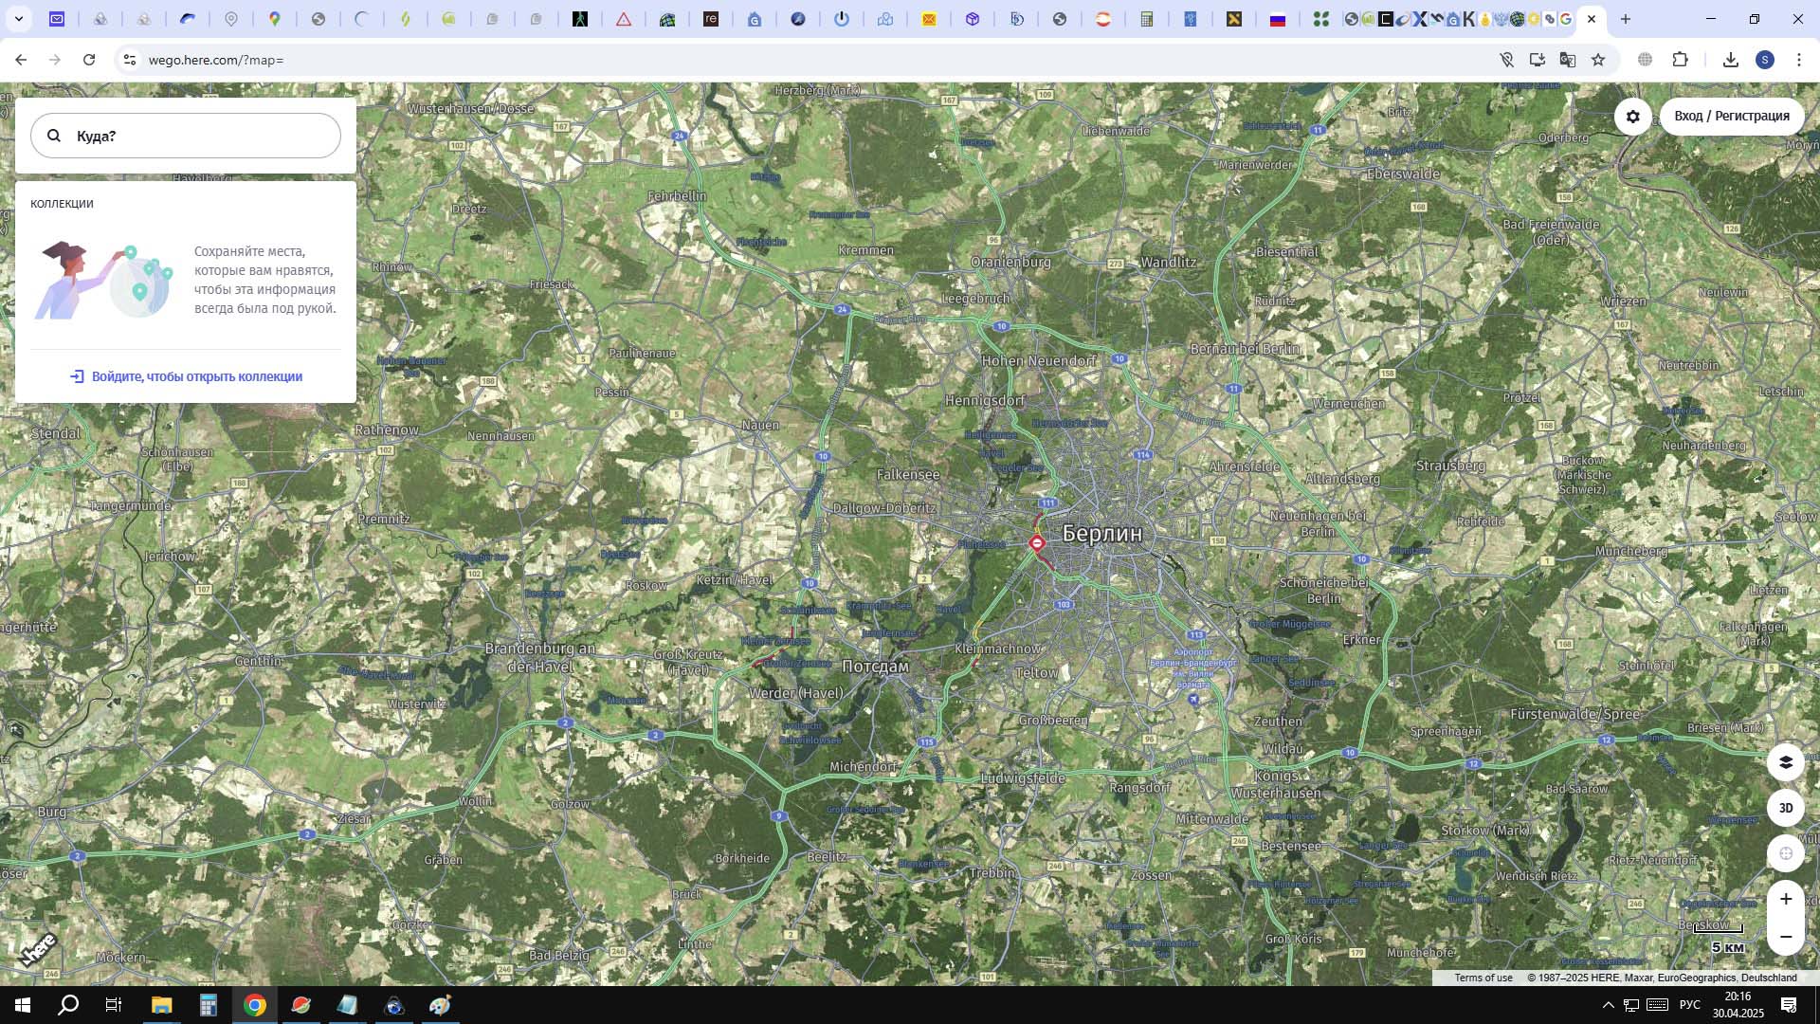Click Вход / Регистрация button
Viewport: 1820px width, 1024px height.
[x=1731, y=116]
